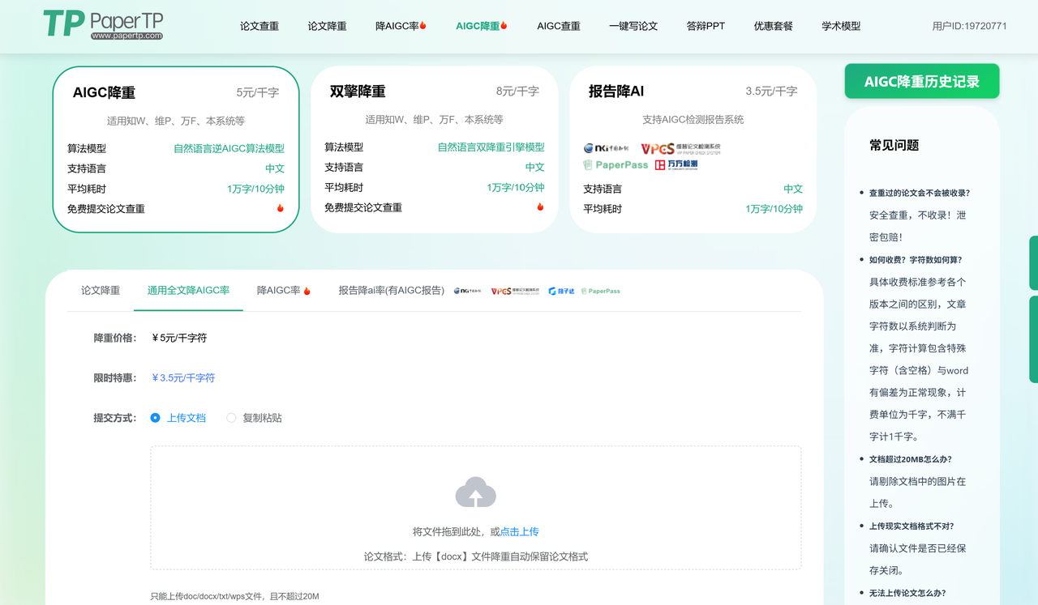Click FAQ 文档超过20MB怎么办?
Image resolution: width=1038 pixels, height=605 pixels.
tap(911, 459)
